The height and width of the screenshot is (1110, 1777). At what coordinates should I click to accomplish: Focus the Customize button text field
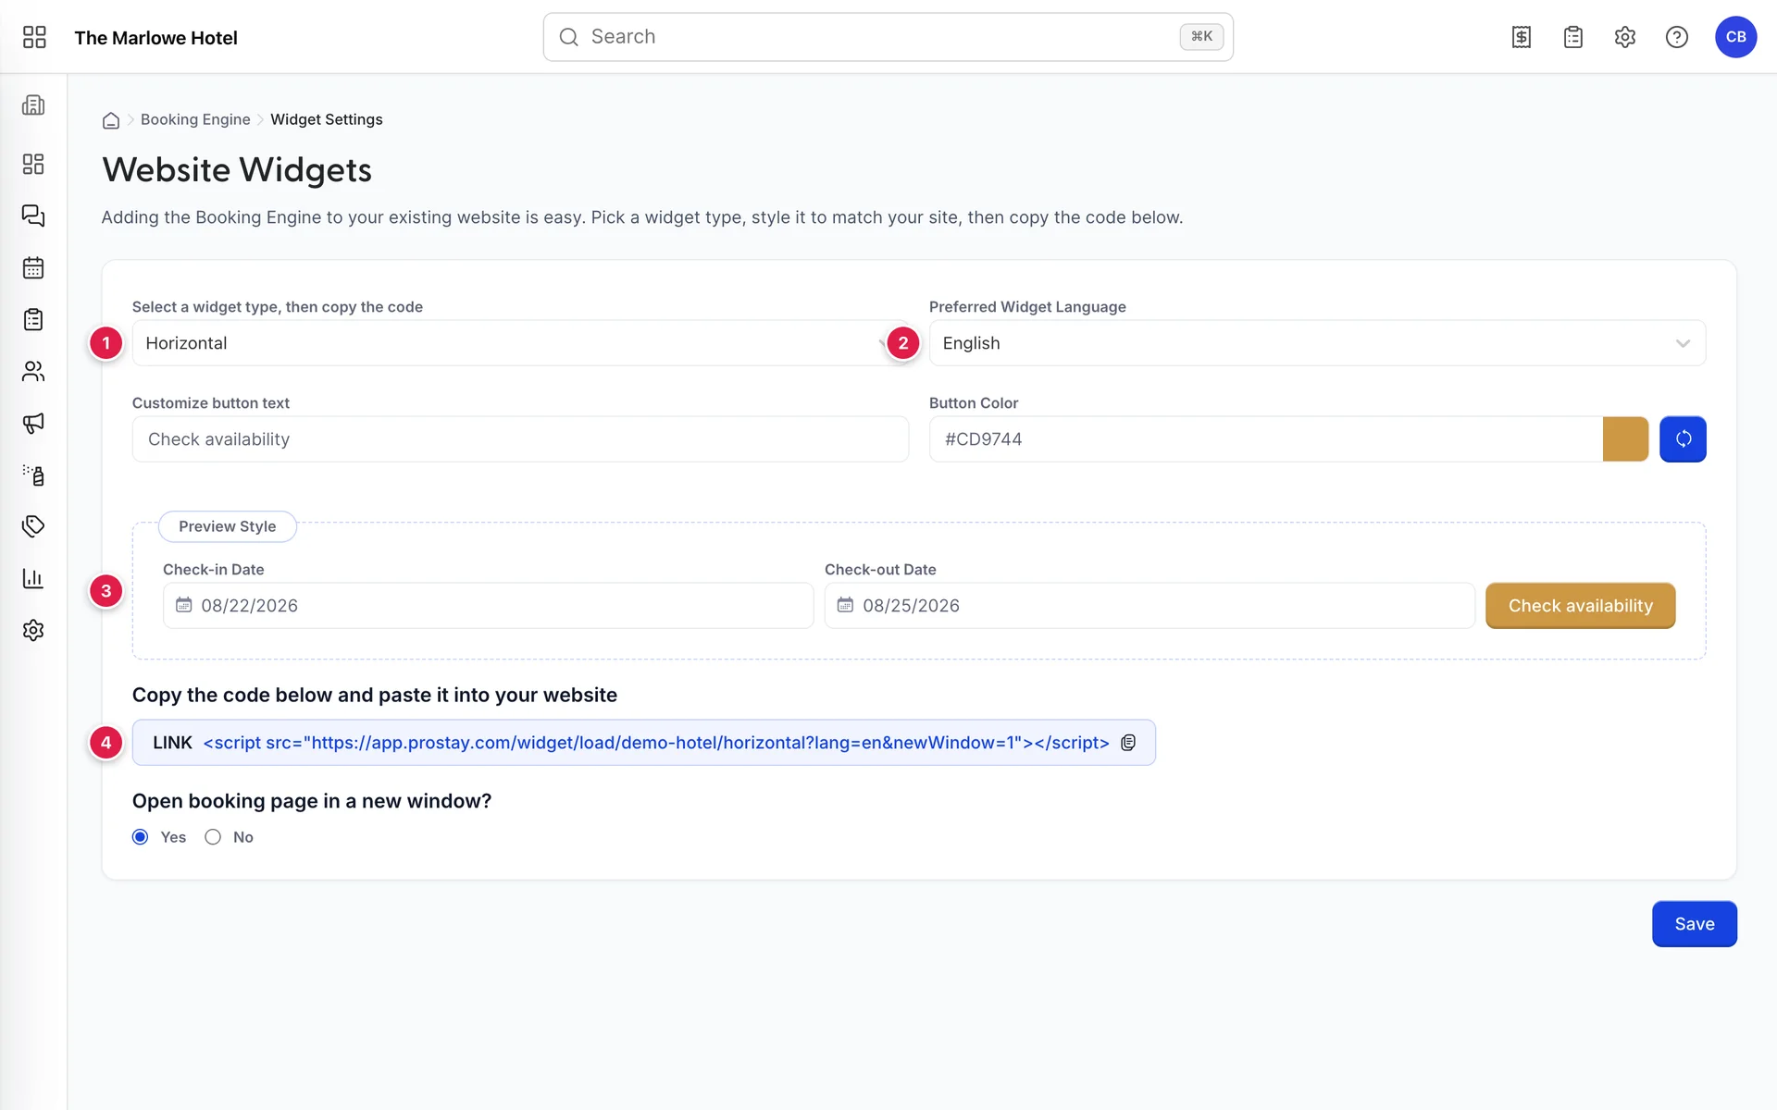(520, 439)
